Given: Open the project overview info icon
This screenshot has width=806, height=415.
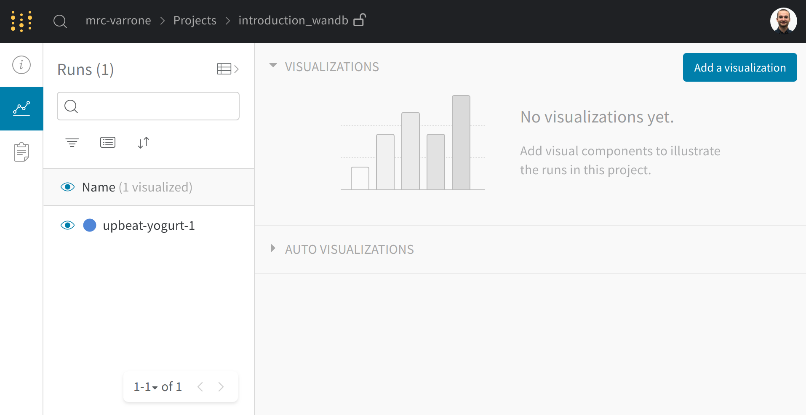Looking at the screenshot, I should [21, 65].
